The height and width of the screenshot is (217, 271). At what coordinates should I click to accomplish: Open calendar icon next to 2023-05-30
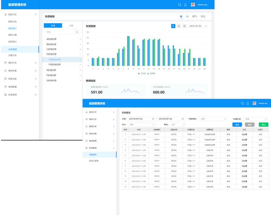tap(206, 26)
